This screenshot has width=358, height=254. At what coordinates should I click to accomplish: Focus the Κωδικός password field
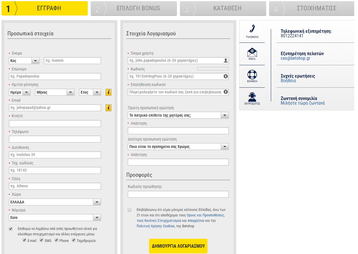178,76
